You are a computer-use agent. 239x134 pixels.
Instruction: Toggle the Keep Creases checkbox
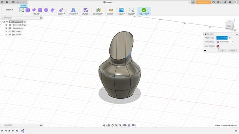pos(218,46)
